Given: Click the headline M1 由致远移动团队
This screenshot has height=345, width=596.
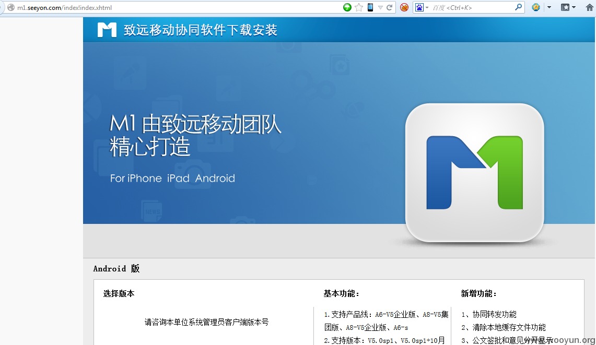Looking at the screenshot, I should [195, 124].
